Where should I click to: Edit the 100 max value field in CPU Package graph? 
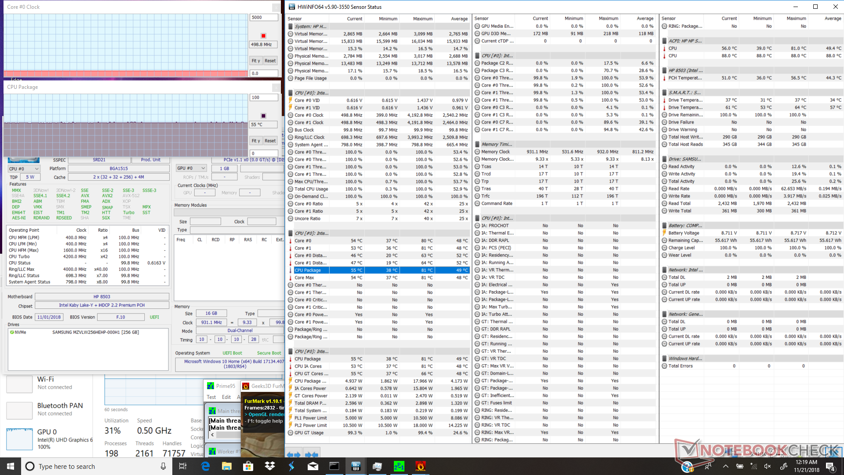tap(264, 98)
